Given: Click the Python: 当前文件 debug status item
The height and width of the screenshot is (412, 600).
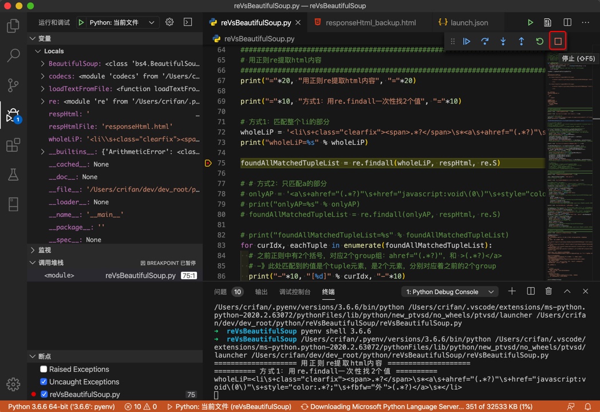Looking at the screenshot, I should (x=229, y=407).
